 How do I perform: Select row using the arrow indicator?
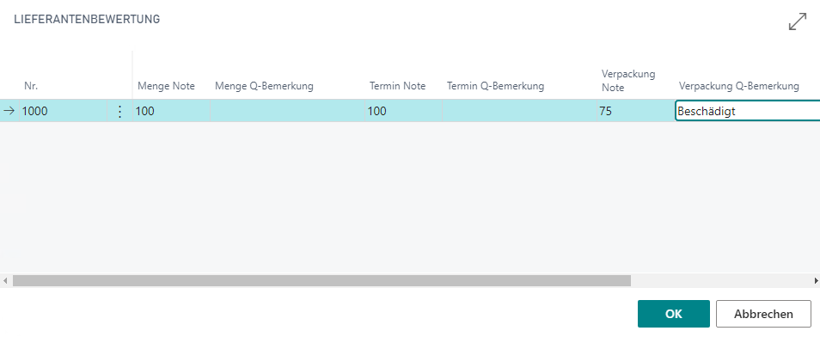point(9,111)
